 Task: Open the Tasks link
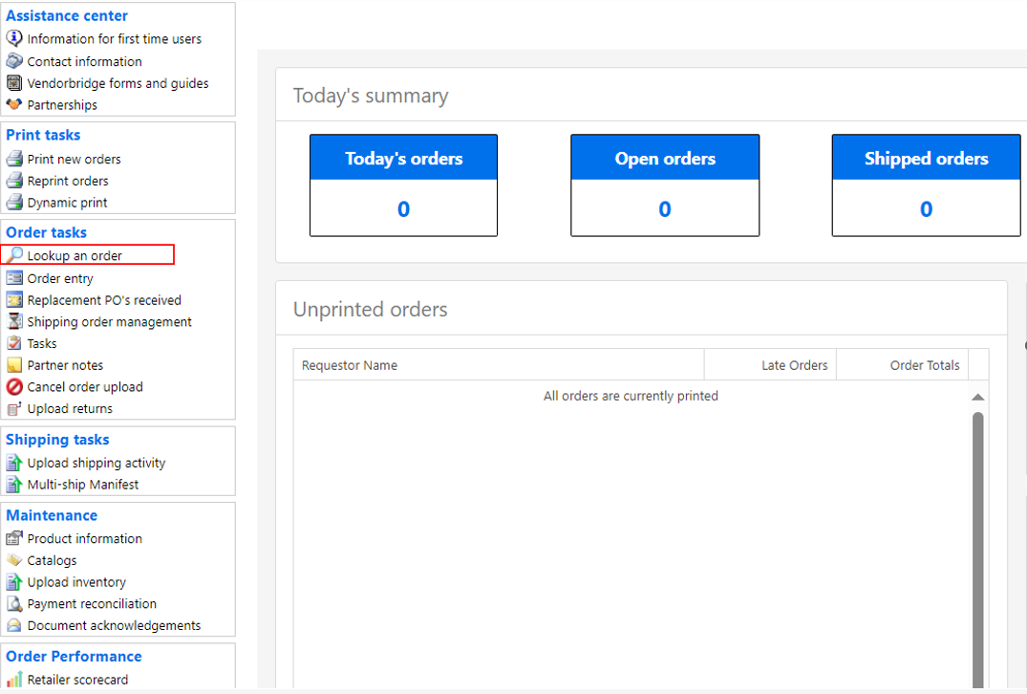pos(42,343)
